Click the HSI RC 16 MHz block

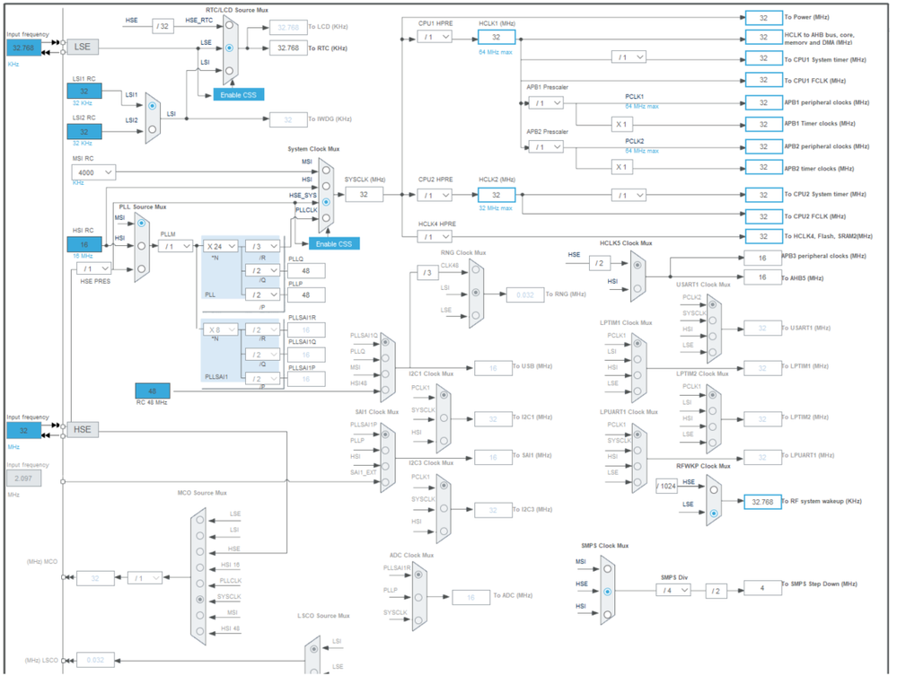coord(84,245)
